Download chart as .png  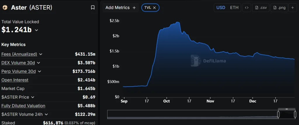[279, 8]
